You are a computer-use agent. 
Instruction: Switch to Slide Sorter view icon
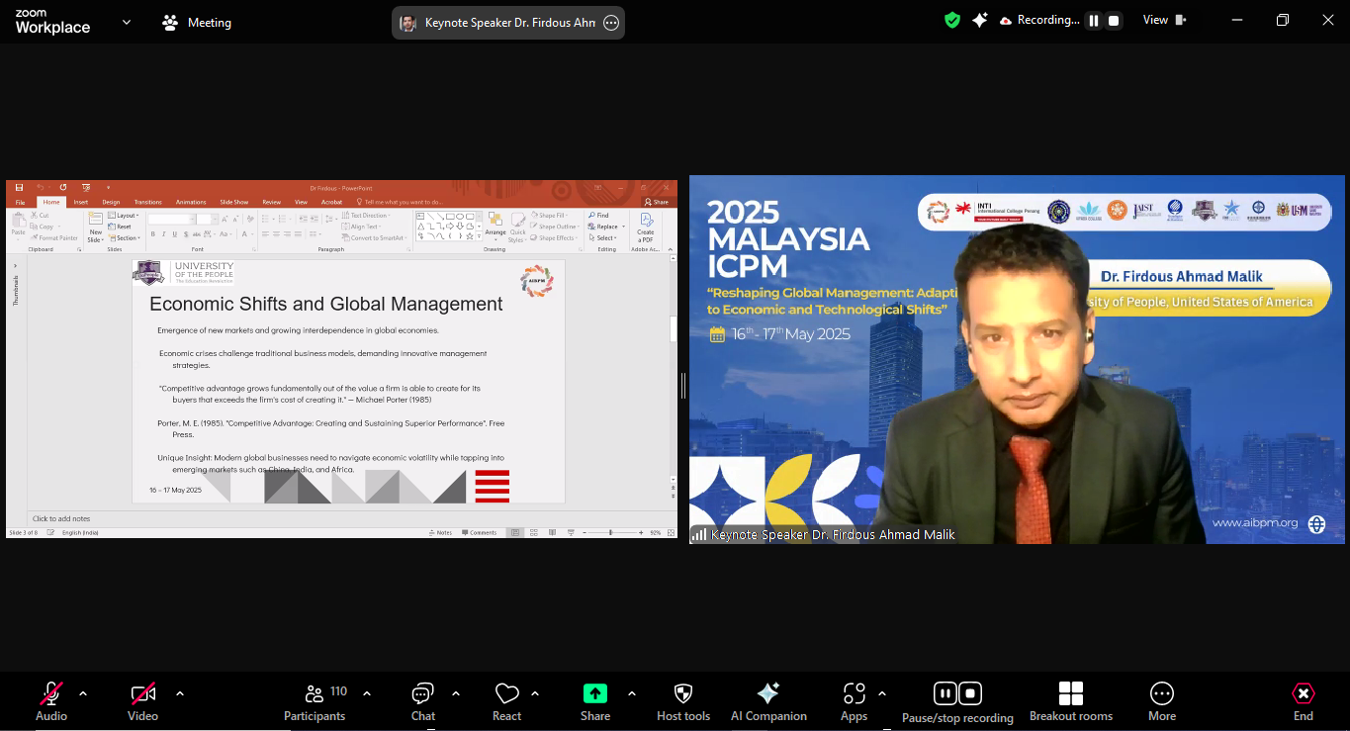(x=534, y=532)
